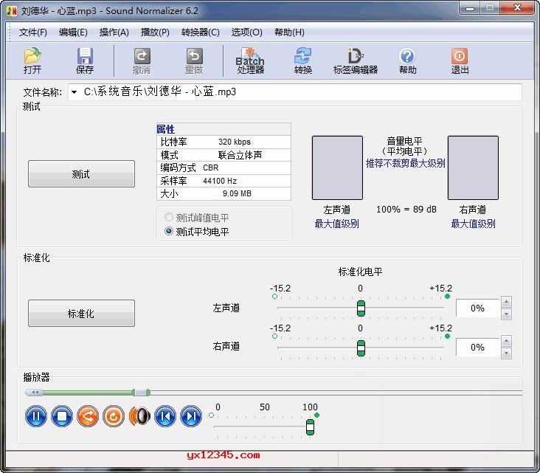540x473 pixels.
Task: Pause playback in the player
Action: (x=36, y=417)
